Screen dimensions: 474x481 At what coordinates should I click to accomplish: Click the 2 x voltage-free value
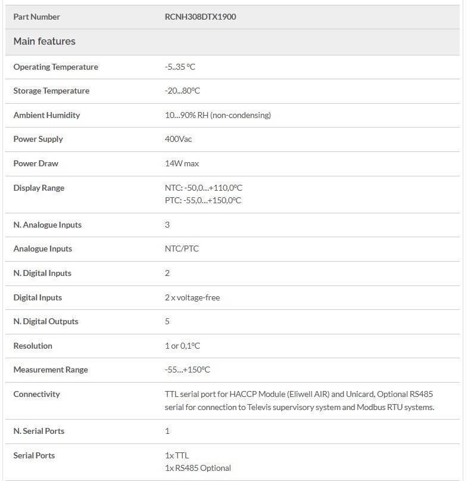(192, 297)
